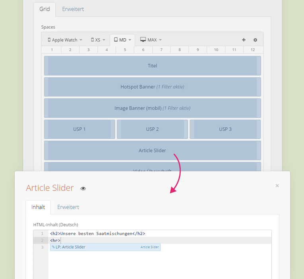Select the USP 3 block
The width and height of the screenshot is (304, 279).
pos(225,129)
